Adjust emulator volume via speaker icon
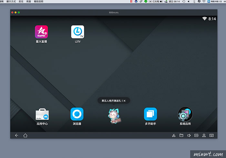Image resolution: width=226 pixels, height=158 pixels. click(x=189, y=135)
